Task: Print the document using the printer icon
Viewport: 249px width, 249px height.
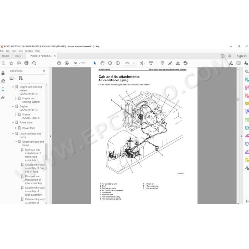Action: point(26,63)
